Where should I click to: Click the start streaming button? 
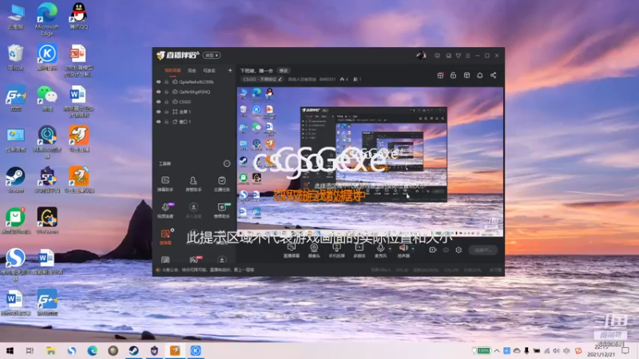[x=483, y=250]
